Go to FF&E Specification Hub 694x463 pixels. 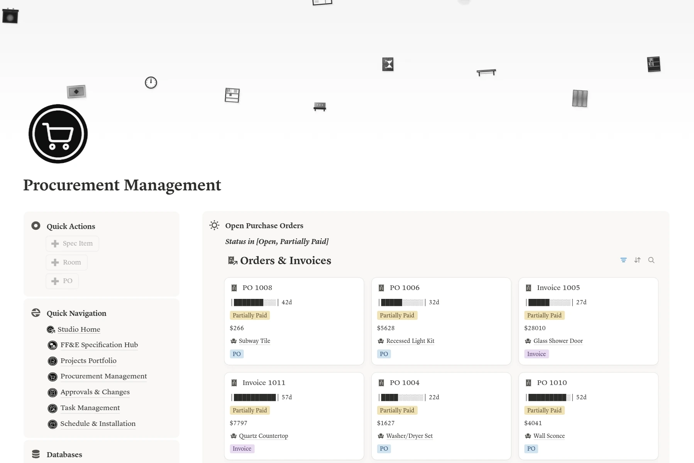click(99, 345)
